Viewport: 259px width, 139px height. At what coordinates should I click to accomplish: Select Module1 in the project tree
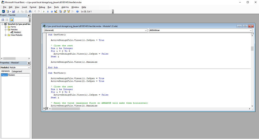pos(17,32)
